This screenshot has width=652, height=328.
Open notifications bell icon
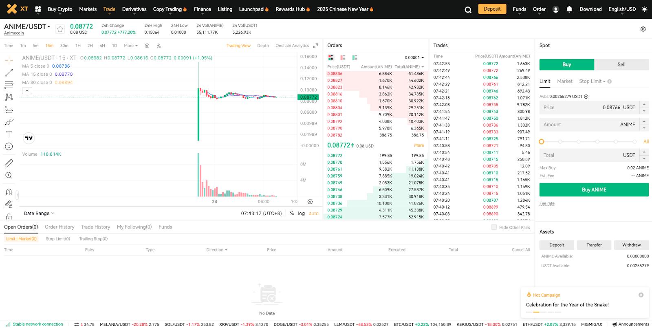(569, 9)
